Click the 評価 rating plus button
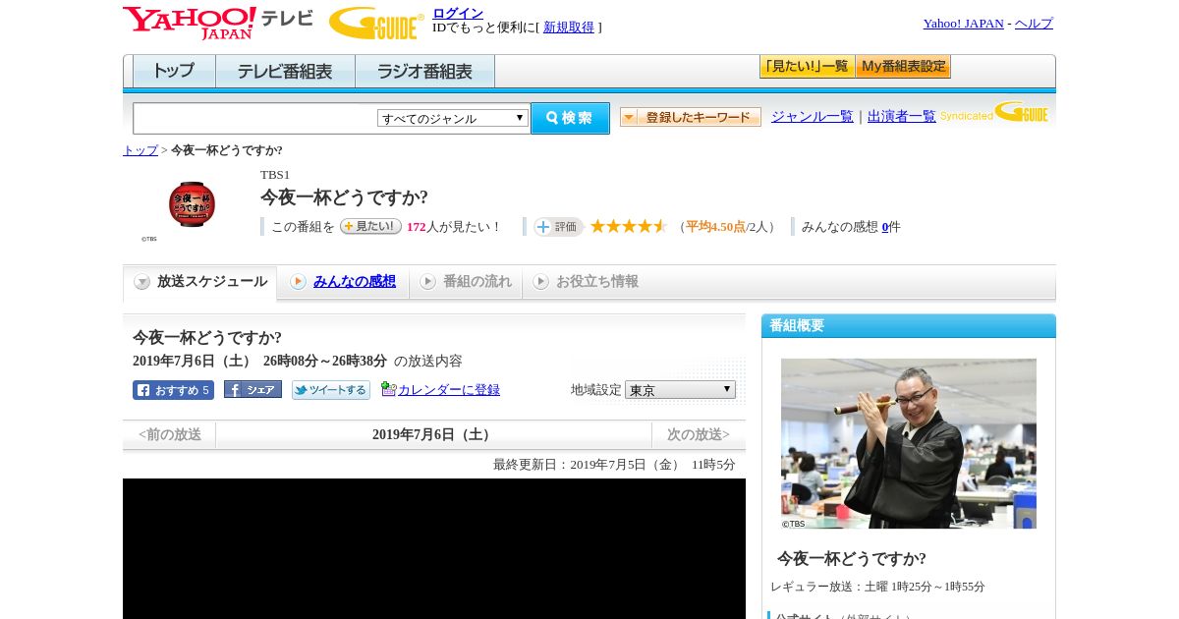 coord(558,227)
